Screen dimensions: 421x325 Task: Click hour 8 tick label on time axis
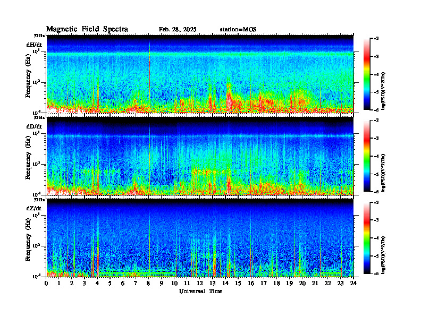pyautogui.click(x=149, y=283)
